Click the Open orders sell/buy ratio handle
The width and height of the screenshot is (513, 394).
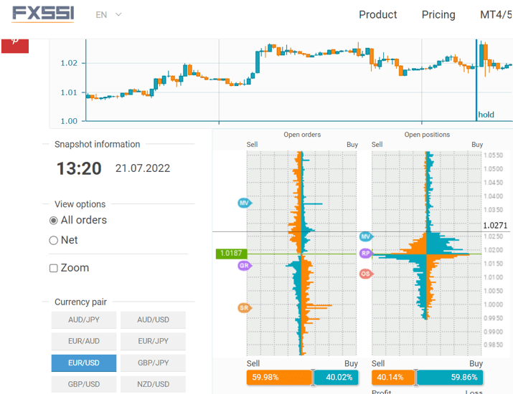pyautogui.click(x=313, y=378)
